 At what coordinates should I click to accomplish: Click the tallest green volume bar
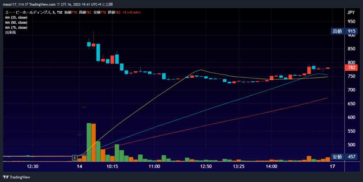point(89,142)
